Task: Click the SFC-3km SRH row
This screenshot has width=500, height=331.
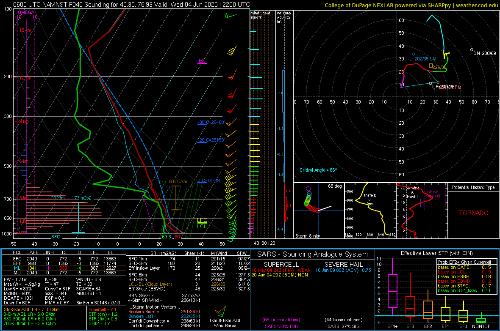Action: [x=189, y=263]
